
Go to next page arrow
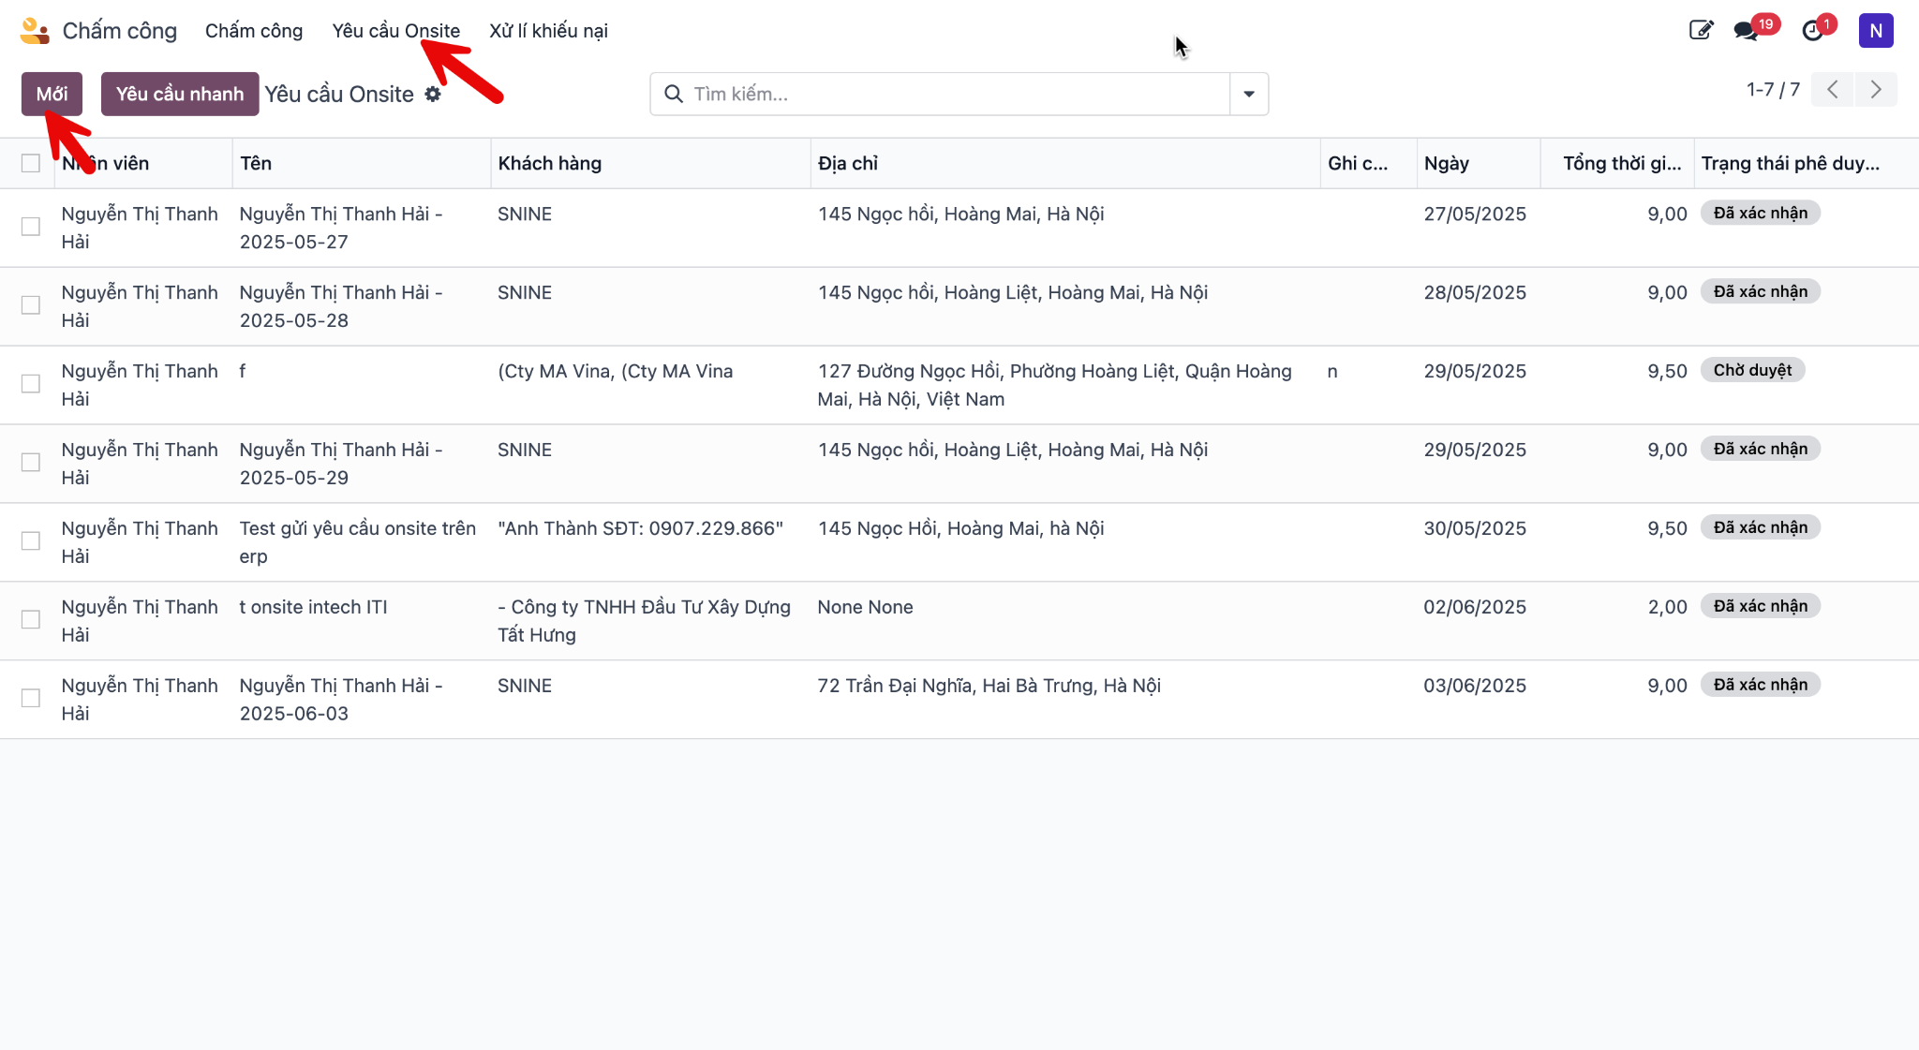1876,90
